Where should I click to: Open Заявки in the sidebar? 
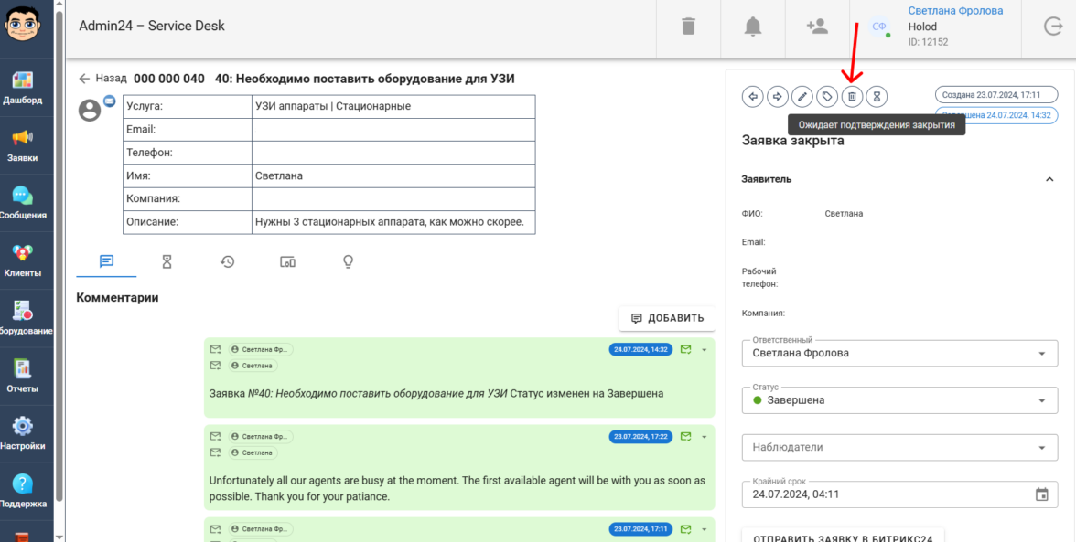pyautogui.click(x=23, y=145)
